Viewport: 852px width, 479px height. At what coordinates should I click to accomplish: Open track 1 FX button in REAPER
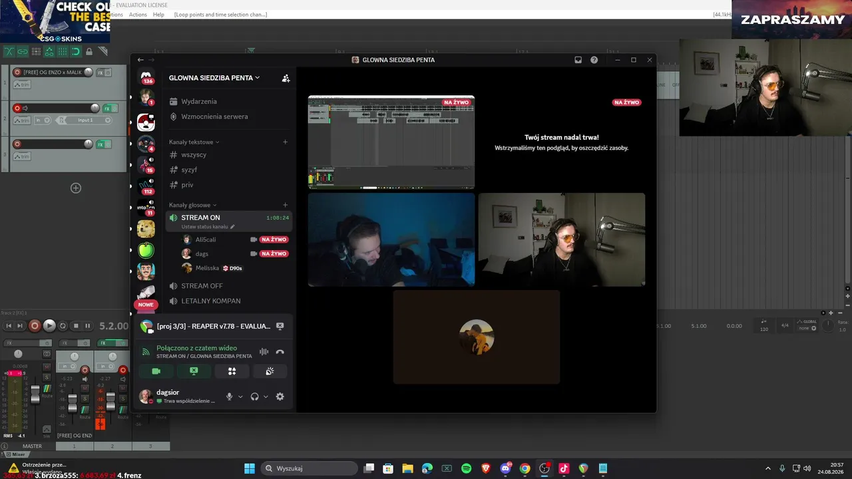click(x=101, y=73)
